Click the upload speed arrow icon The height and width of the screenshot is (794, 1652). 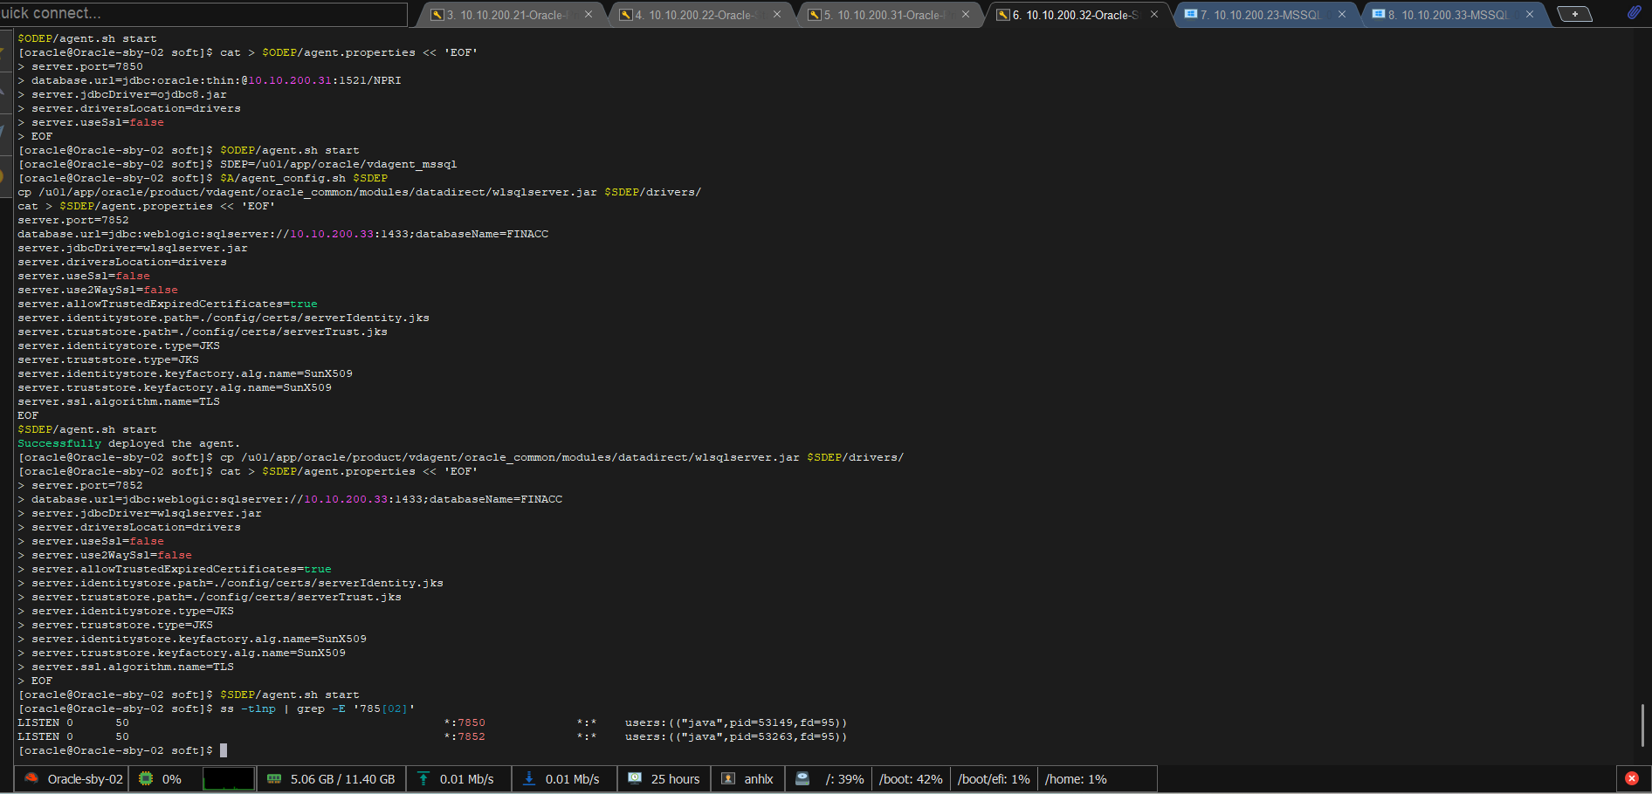click(x=423, y=778)
